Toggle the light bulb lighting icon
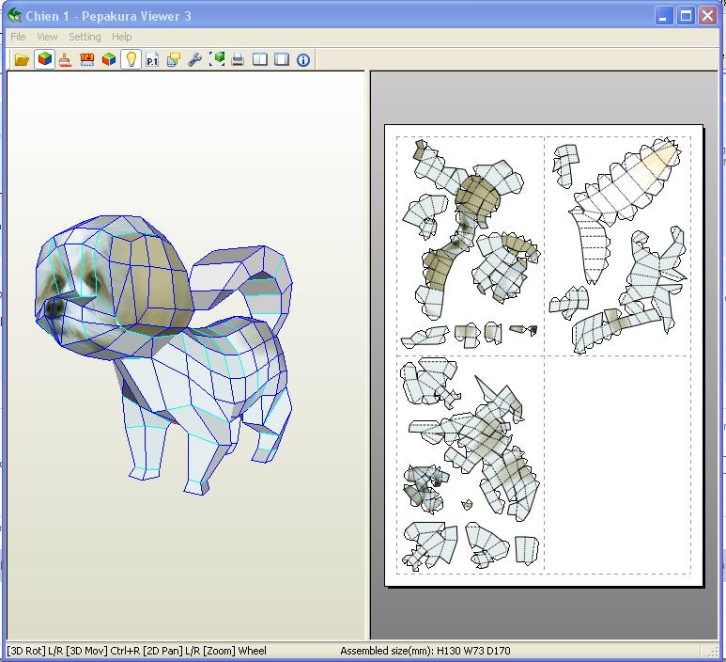726x662 pixels. [x=131, y=59]
